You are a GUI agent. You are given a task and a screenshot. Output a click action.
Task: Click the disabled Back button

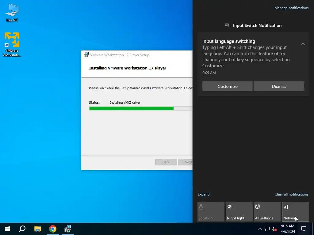(x=166, y=162)
